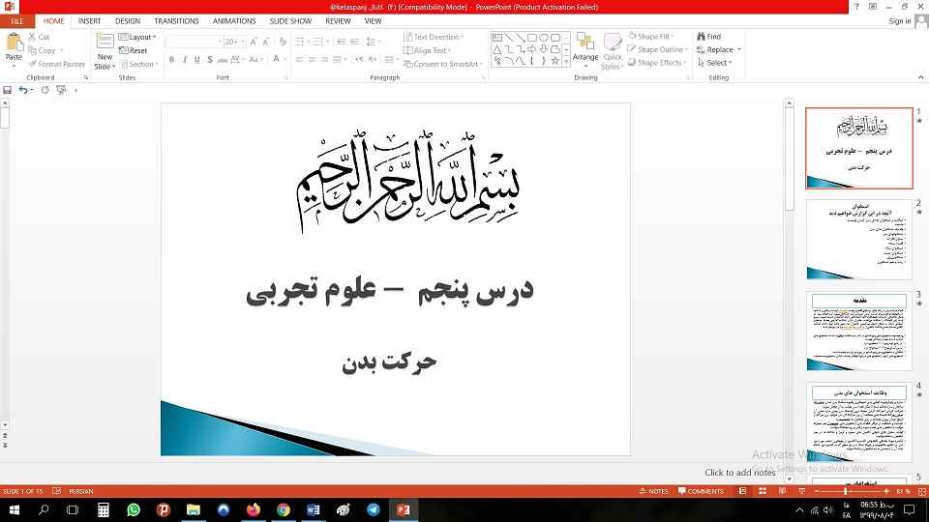
Task: Click the Sign in link
Action: (899, 20)
